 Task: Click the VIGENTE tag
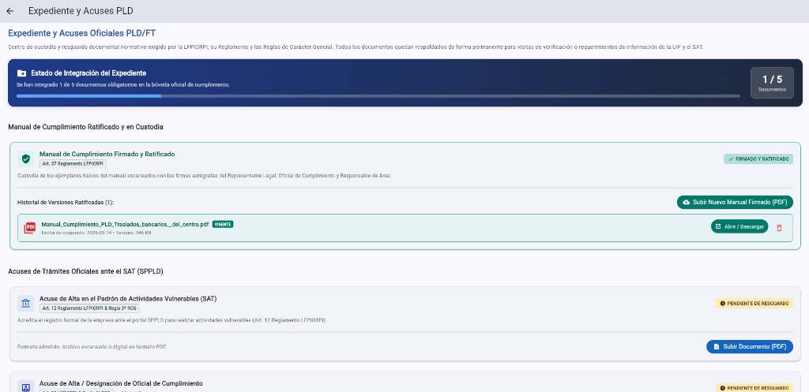tap(223, 225)
